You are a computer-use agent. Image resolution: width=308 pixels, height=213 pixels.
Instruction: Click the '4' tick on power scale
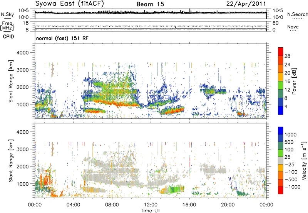pyautogui.click(x=286, y=107)
